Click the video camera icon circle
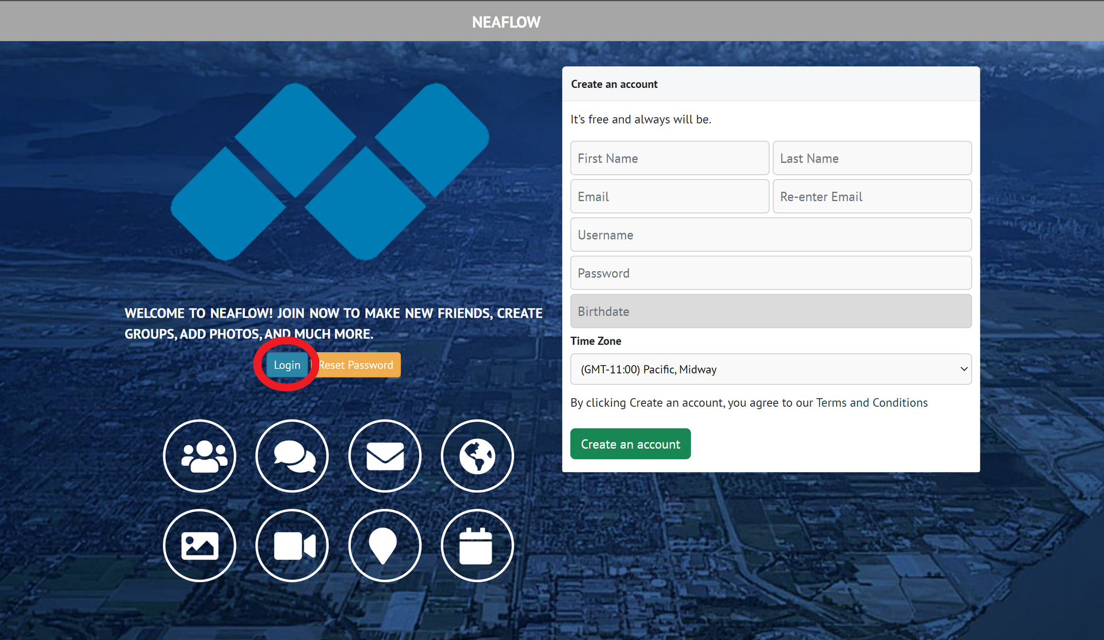The height and width of the screenshot is (640, 1104). pos(292,546)
